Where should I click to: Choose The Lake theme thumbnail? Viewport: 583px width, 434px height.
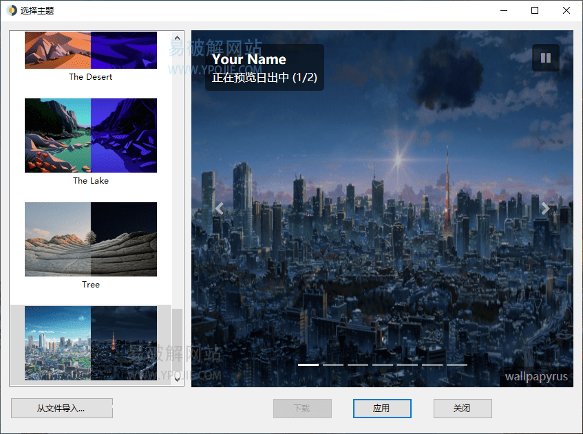[91, 135]
